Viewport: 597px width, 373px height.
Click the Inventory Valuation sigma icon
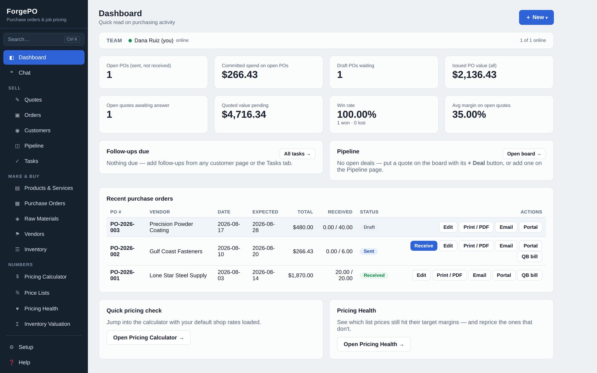pos(17,324)
